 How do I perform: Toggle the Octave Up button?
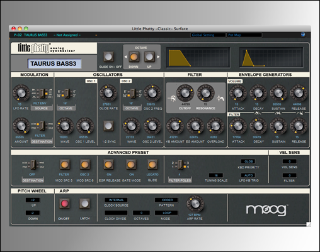(x=149, y=57)
